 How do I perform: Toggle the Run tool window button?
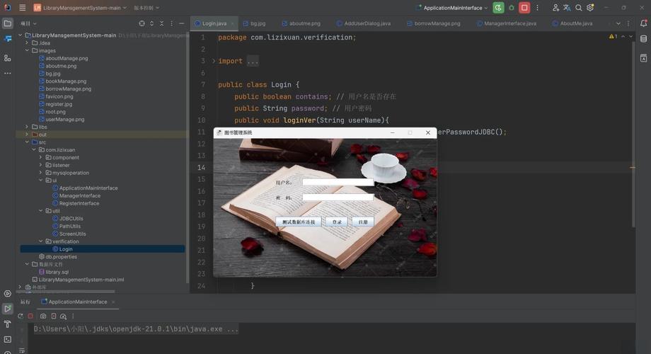tap(8, 309)
